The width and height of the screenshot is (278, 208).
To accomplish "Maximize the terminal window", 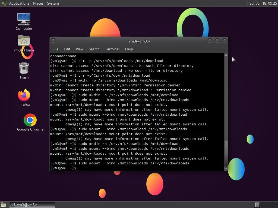I will tap(217, 41).
